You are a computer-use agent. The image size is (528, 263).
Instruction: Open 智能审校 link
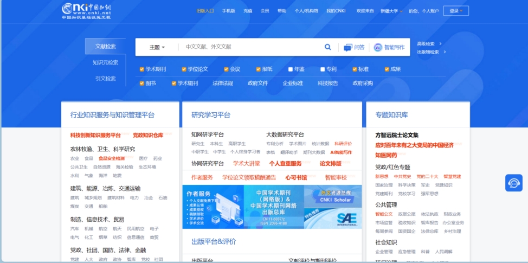tap(336, 177)
